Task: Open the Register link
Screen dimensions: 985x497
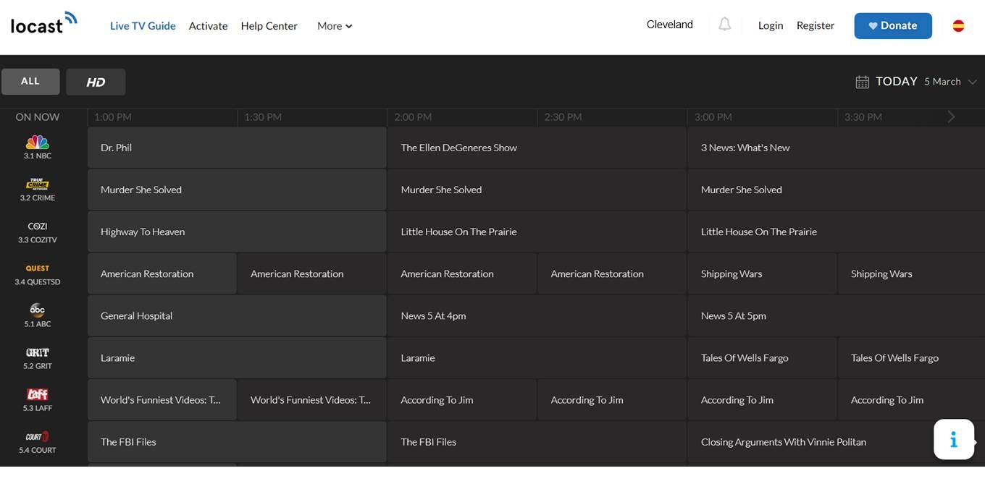Action: pos(815,25)
